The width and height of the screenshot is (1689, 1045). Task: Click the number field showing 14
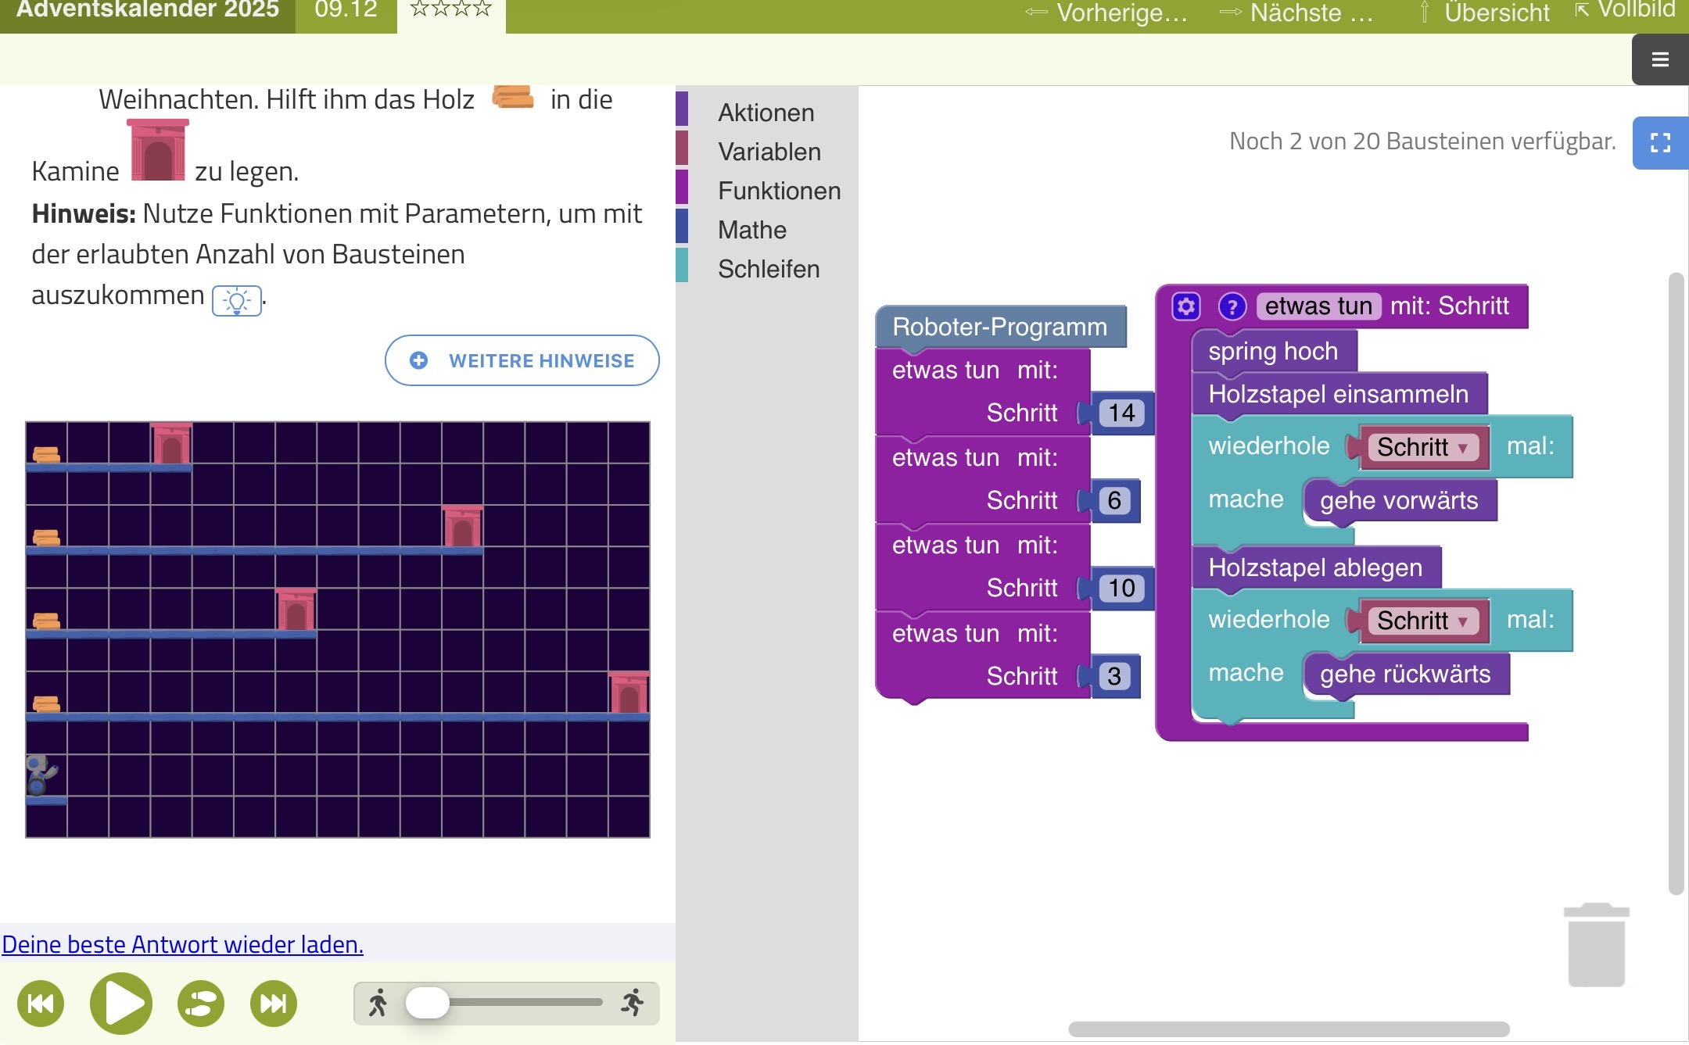point(1121,413)
